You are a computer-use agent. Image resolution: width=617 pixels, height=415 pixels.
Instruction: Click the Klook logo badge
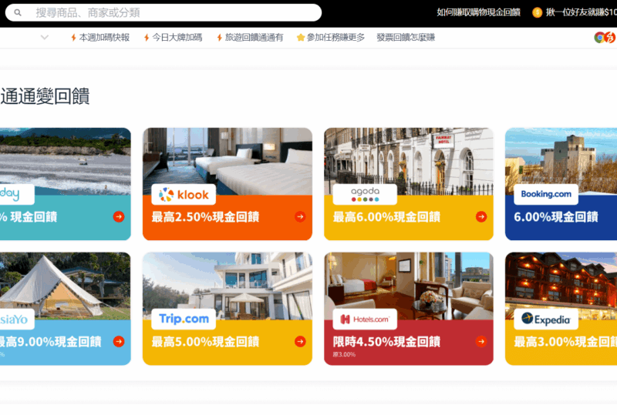tap(184, 194)
